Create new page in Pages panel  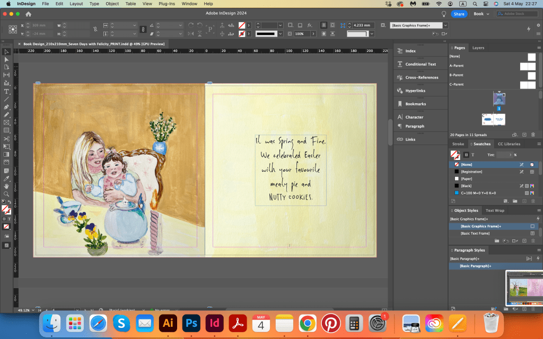coord(524,135)
